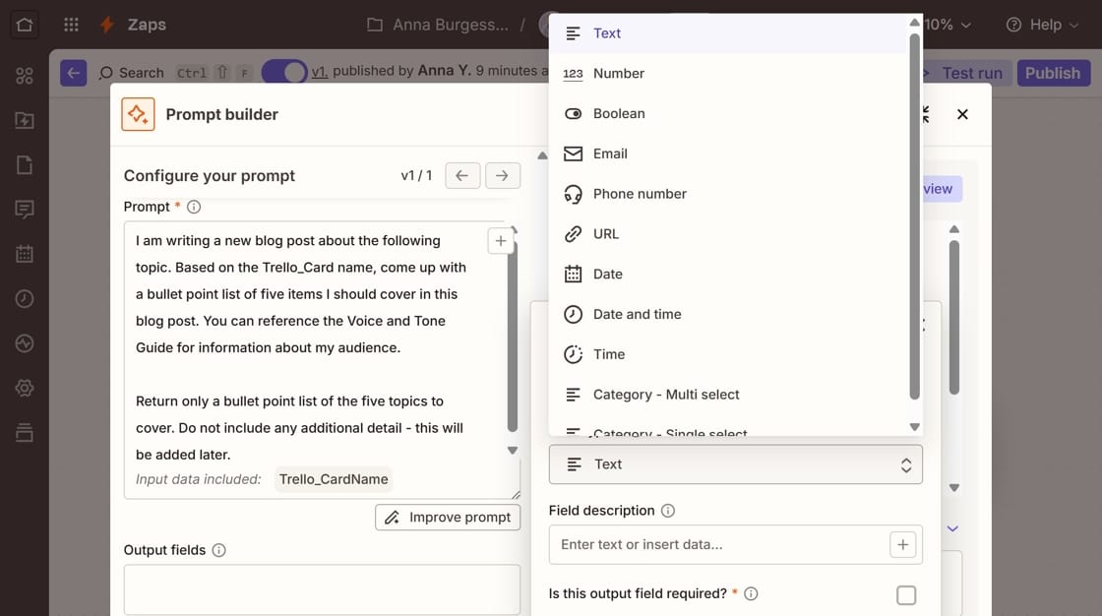Open the Text output field type dropdown
The width and height of the screenshot is (1102, 616).
(x=735, y=463)
